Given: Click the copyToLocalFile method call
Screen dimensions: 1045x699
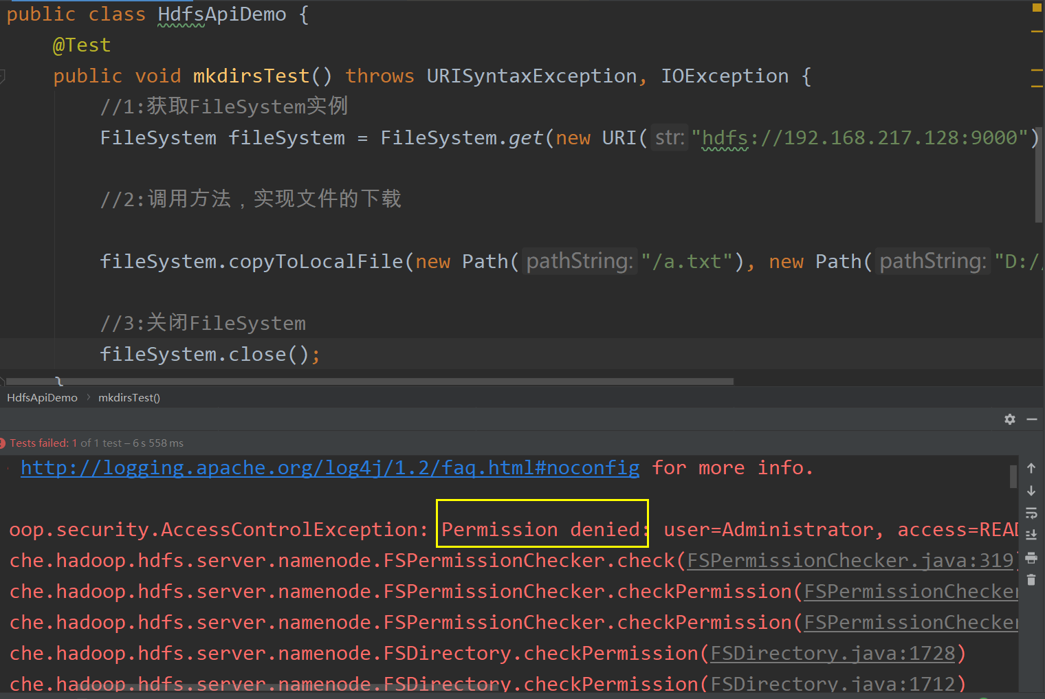Looking at the screenshot, I should click(x=316, y=262).
